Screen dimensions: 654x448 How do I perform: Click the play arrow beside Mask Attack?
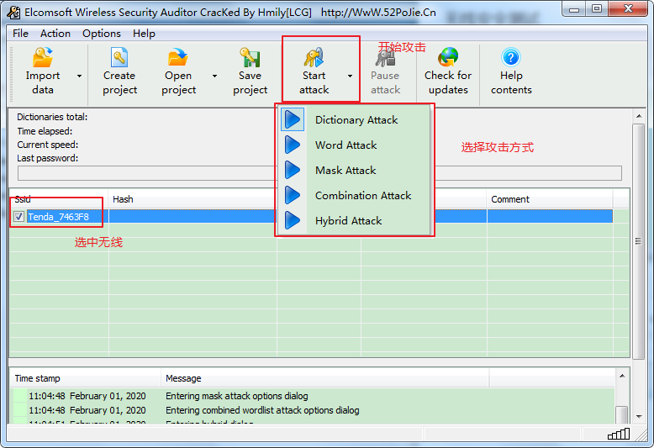293,170
